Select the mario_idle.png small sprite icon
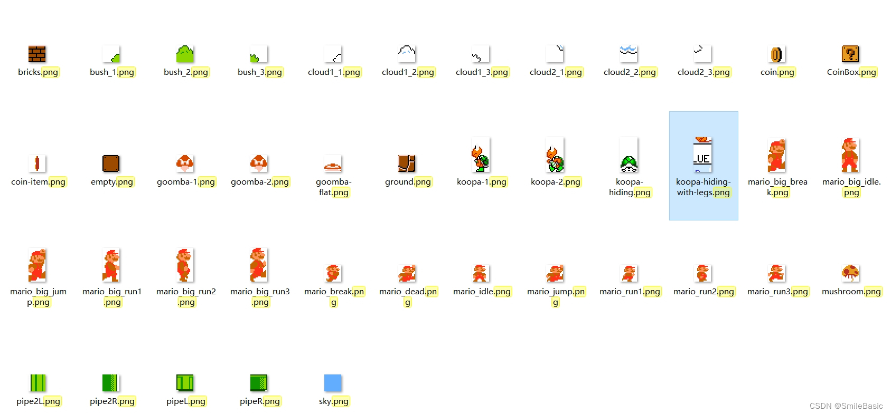The height and width of the screenshot is (414, 891). (x=481, y=273)
